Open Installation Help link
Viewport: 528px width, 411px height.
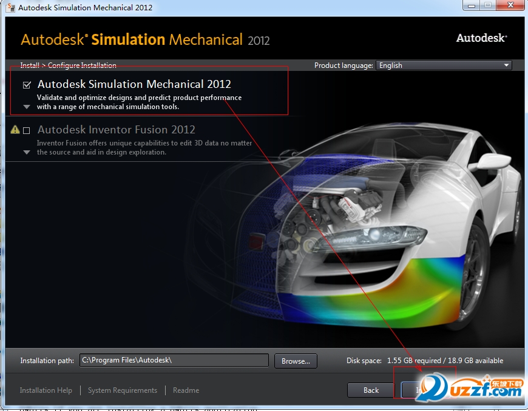(46, 390)
